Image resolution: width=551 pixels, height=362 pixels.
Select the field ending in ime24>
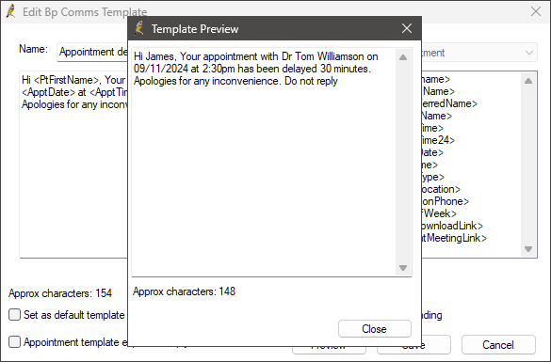click(438, 140)
